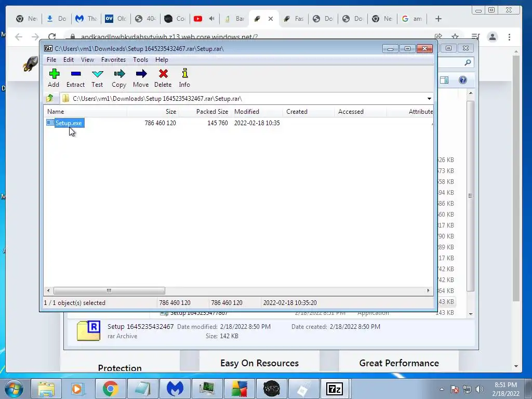Click the Chrome share page icon
Viewport: 532px width, 399px height.
click(438, 37)
